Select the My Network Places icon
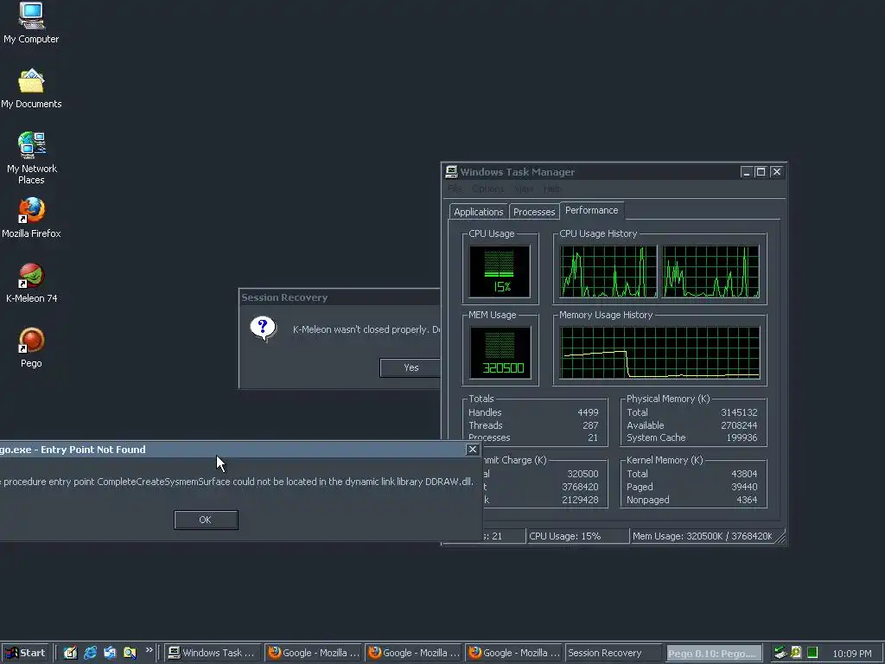Screen dimensions: 885x664 point(31,158)
